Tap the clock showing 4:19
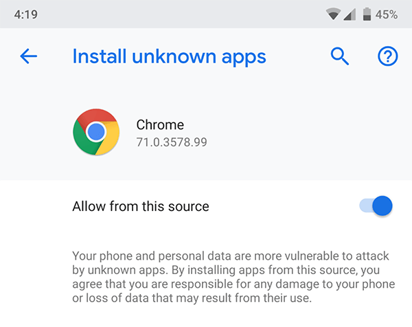Image resolution: width=412 pixels, height=327 pixels. [26, 14]
